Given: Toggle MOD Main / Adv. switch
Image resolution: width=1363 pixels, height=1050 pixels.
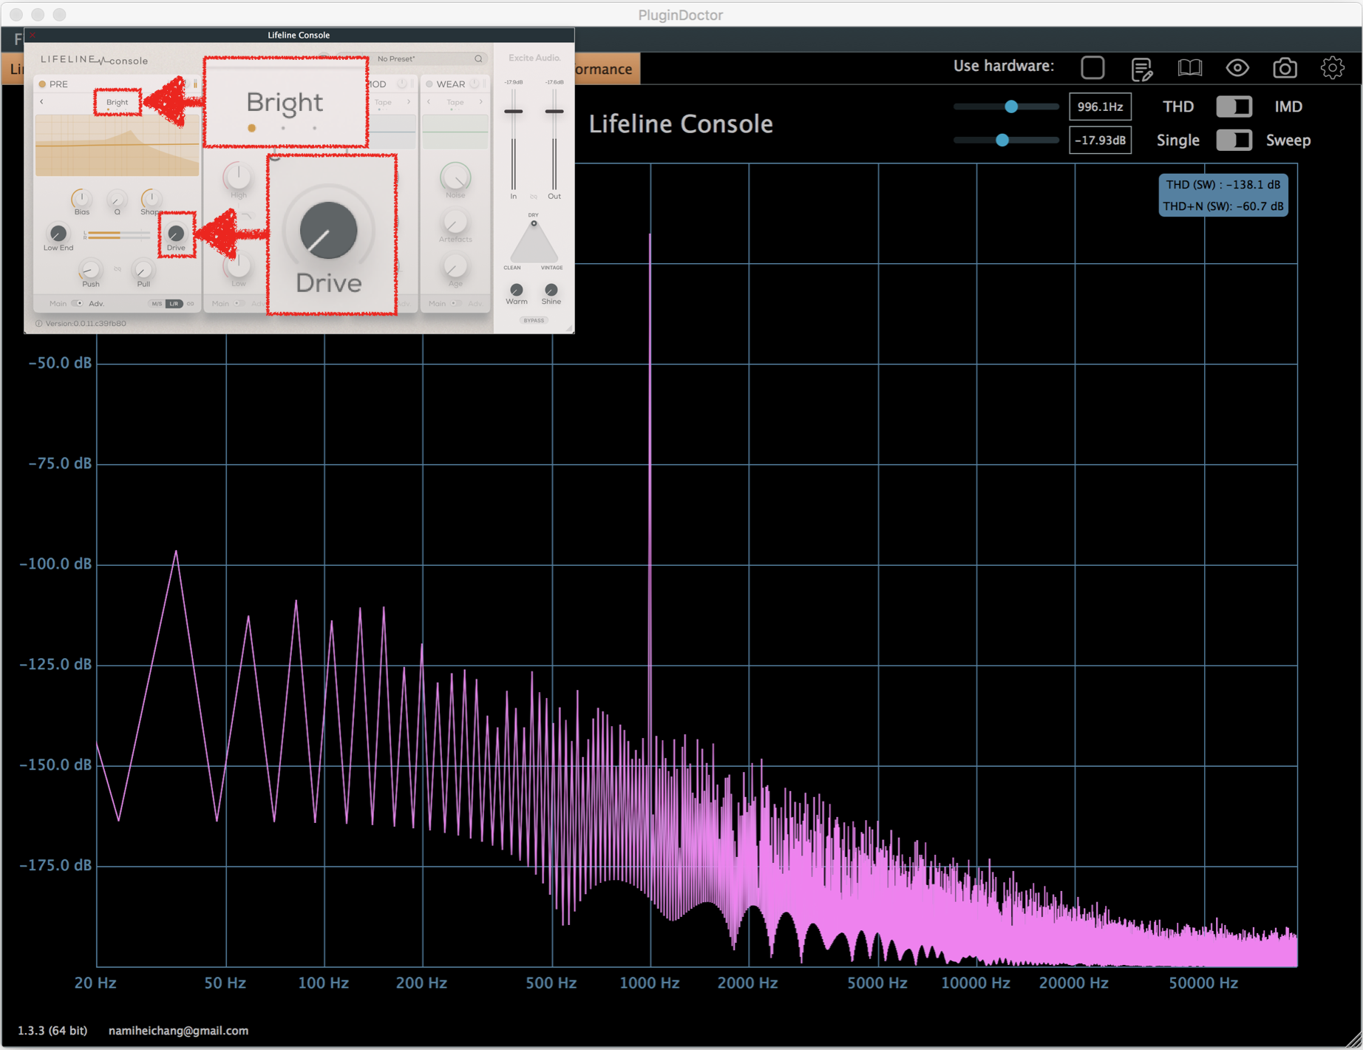Looking at the screenshot, I should (239, 304).
